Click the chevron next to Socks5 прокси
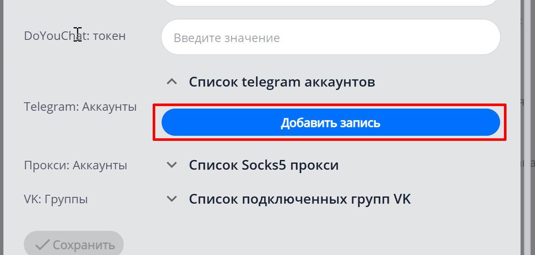The image size is (535, 255). point(172,165)
